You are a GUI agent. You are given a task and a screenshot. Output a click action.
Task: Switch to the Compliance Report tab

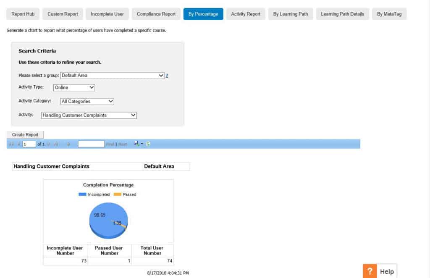click(156, 14)
